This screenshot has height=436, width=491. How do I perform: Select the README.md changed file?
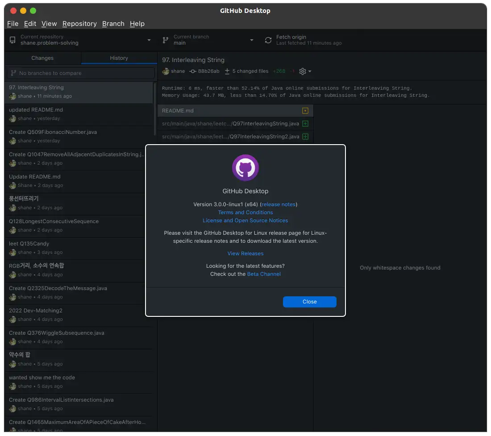point(235,111)
